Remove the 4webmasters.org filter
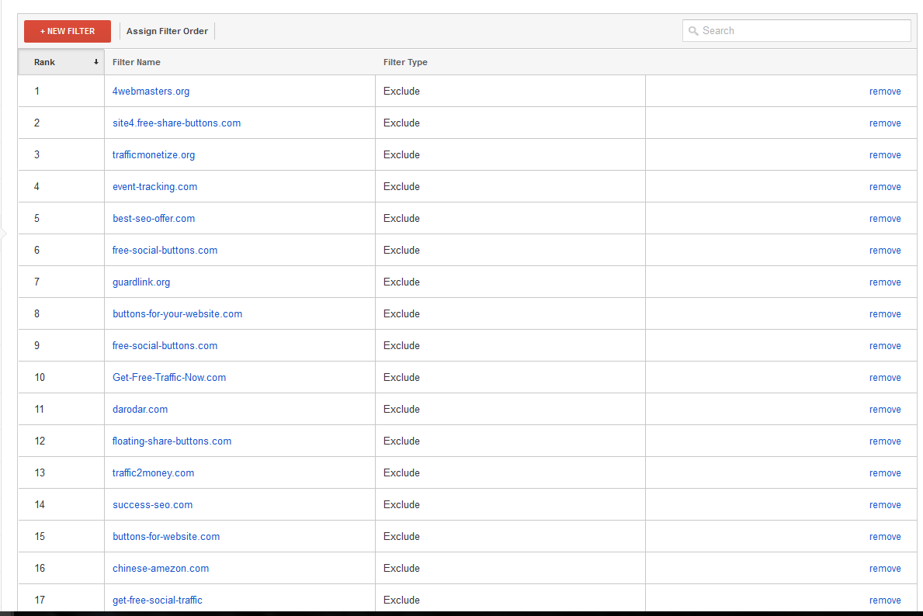Image resolution: width=923 pixels, height=616 pixels. (885, 92)
